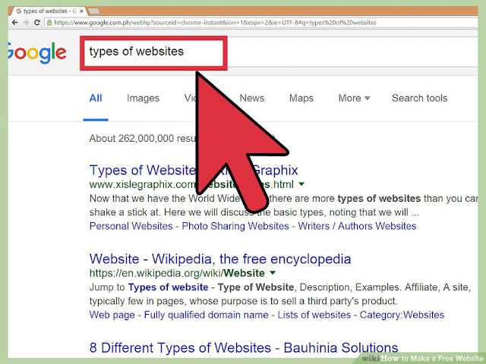Open the Web page sitelink
The image size is (486, 364).
(112, 315)
